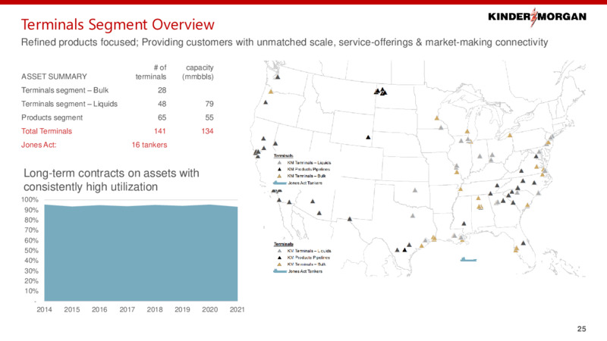Screen dimensions: 607x341
Task: Click the gold bulk marker in Minnesota
Action: [437, 118]
